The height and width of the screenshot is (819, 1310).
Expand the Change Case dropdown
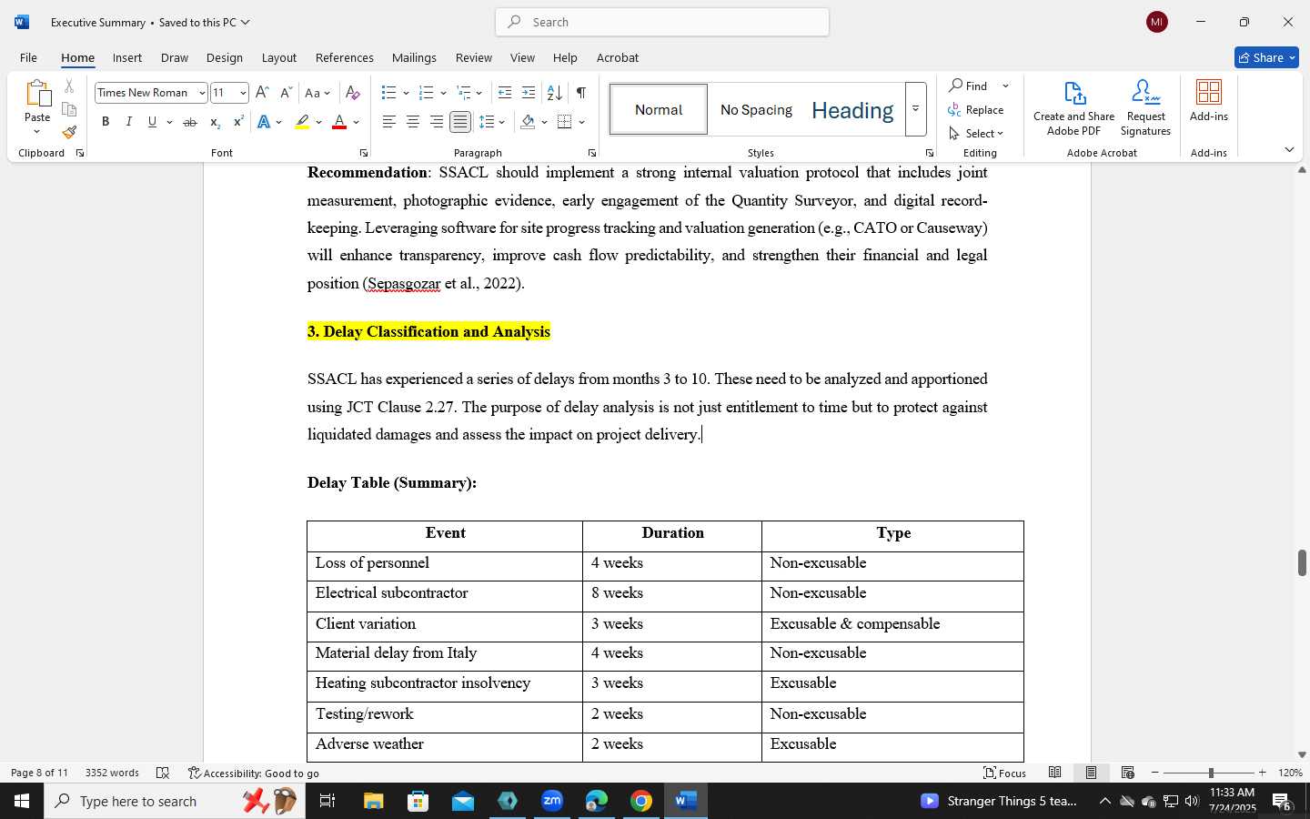(327, 93)
